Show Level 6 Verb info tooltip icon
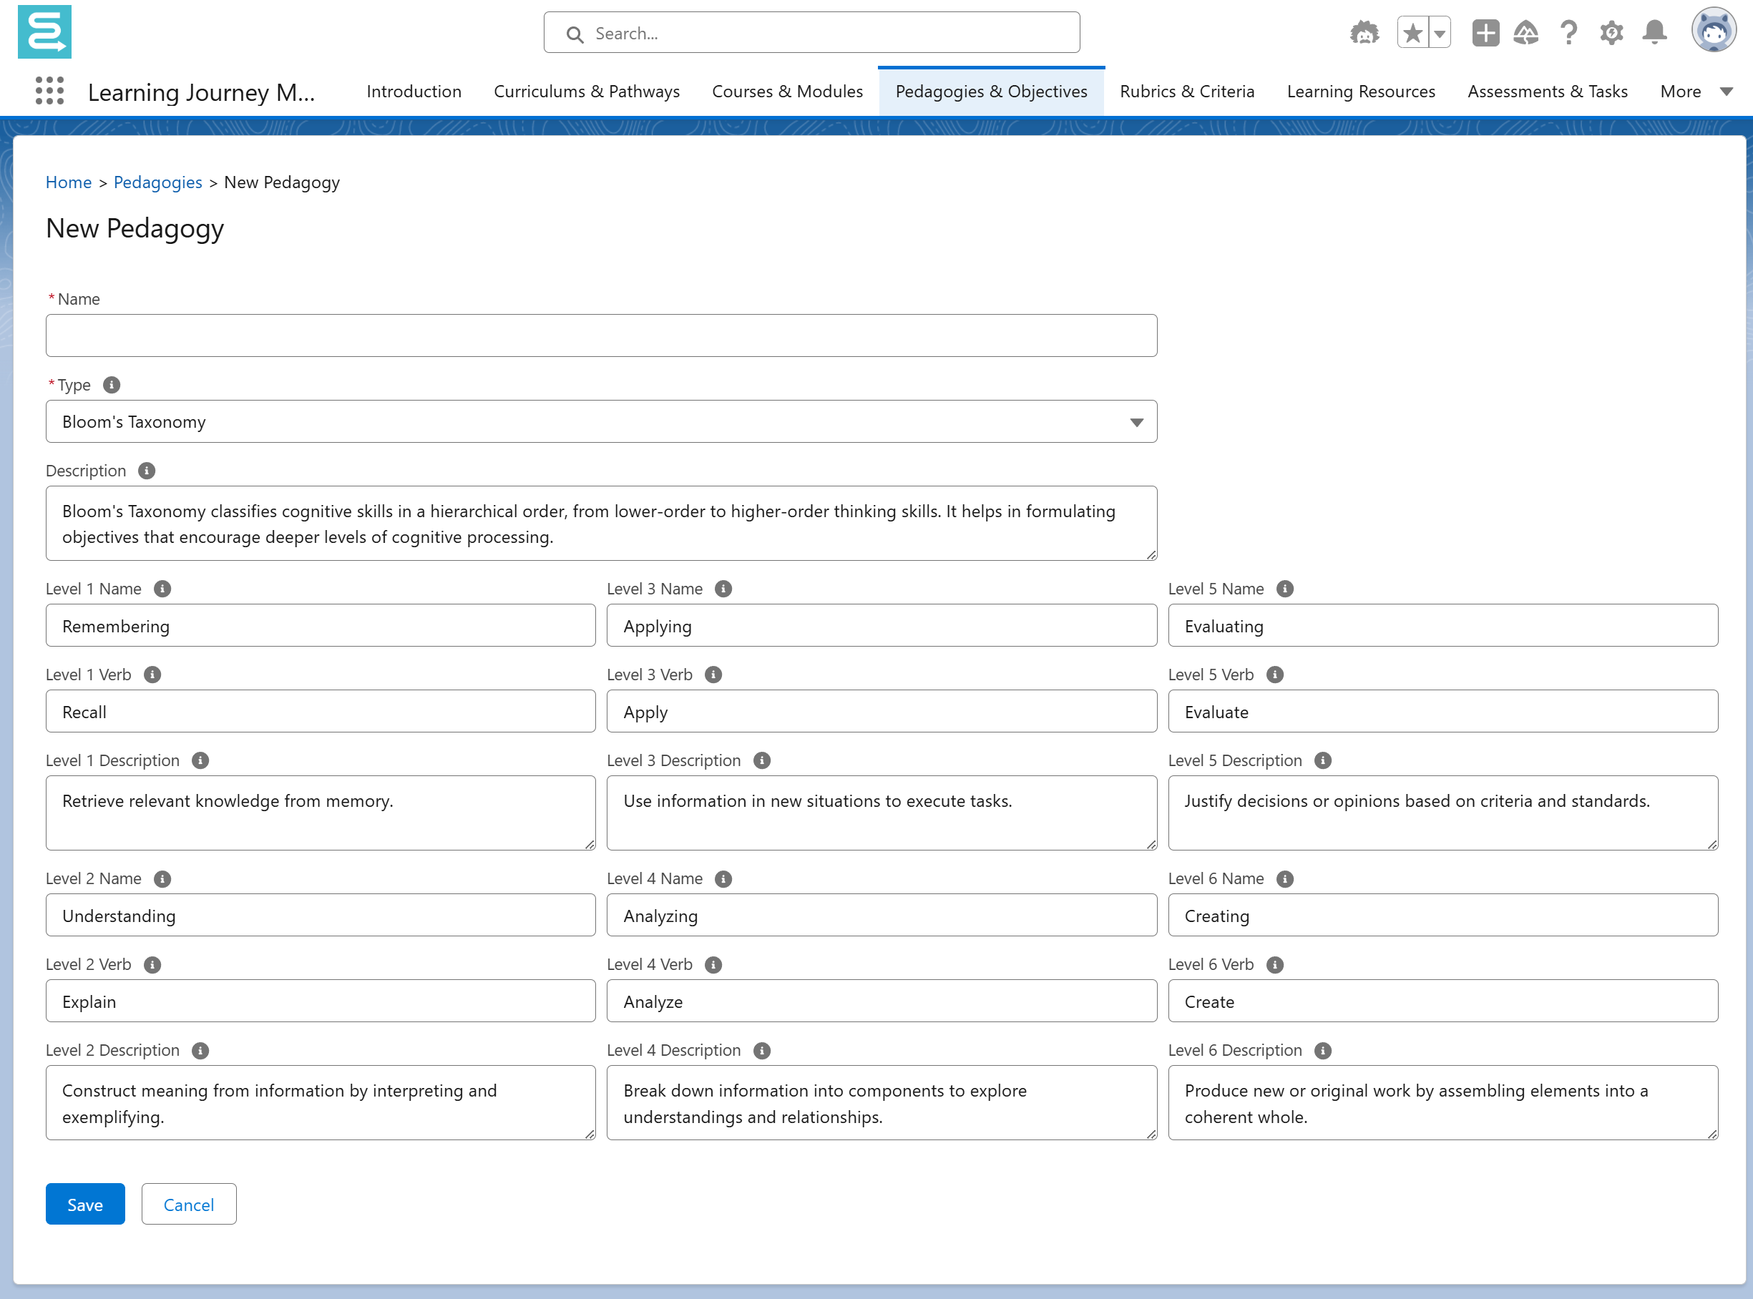The height and width of the screenshot is (1299, 1753). [x=1275, y=965]
